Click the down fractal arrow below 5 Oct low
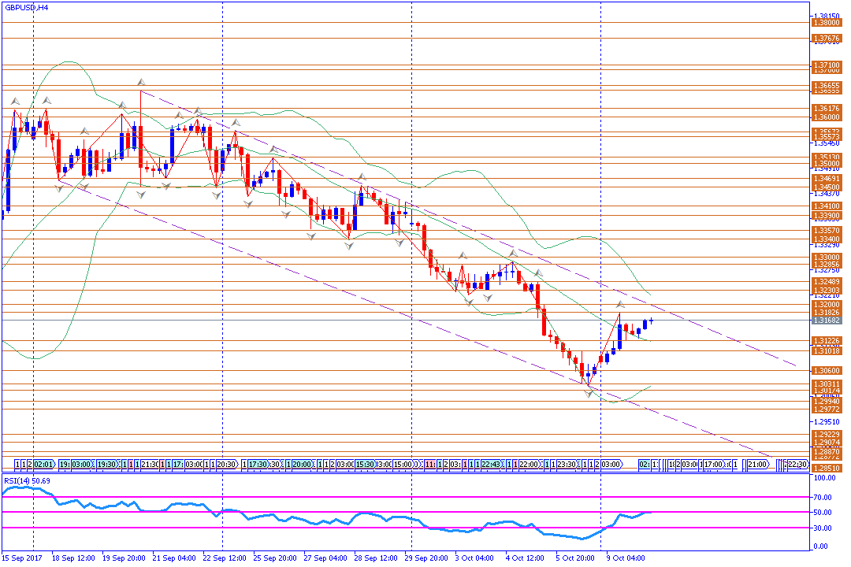This screenshot has height=567, width=851. click(589, 394)
